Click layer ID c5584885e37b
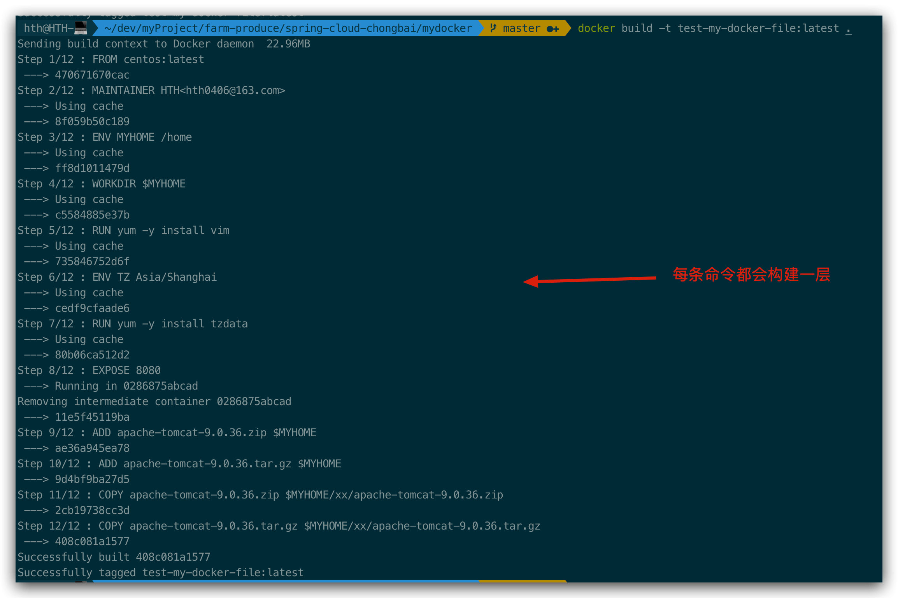Image resolution: width=898 pixels, height=598 pixels. [x=92, y=215]
